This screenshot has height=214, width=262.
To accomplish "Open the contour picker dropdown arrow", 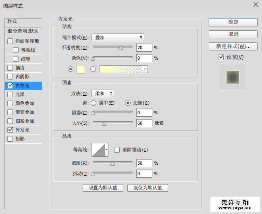I will click(106, 150).
